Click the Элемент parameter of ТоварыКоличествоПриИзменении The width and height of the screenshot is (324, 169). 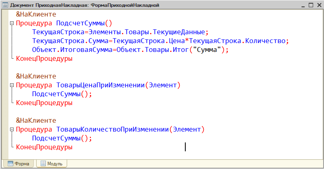(x=187, y=129)
